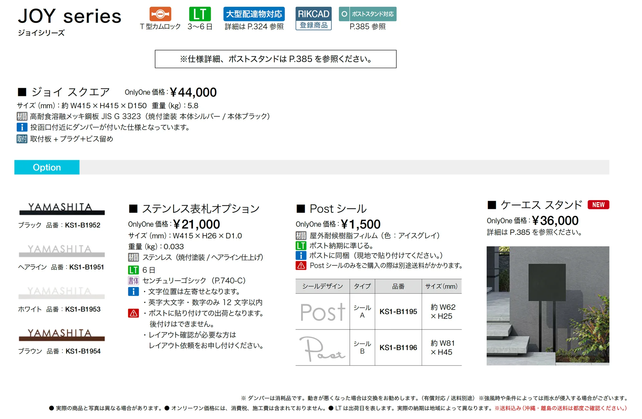Click part number KS1-B1196
Image resolution: width=642 pixels, height=419 pixels.
(x=398, y=347)
